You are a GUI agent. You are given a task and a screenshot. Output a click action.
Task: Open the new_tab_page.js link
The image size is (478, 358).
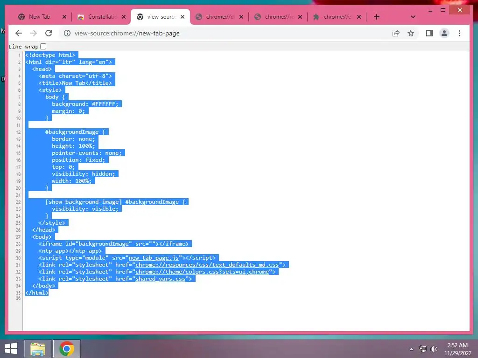click(x=153, y=258)
